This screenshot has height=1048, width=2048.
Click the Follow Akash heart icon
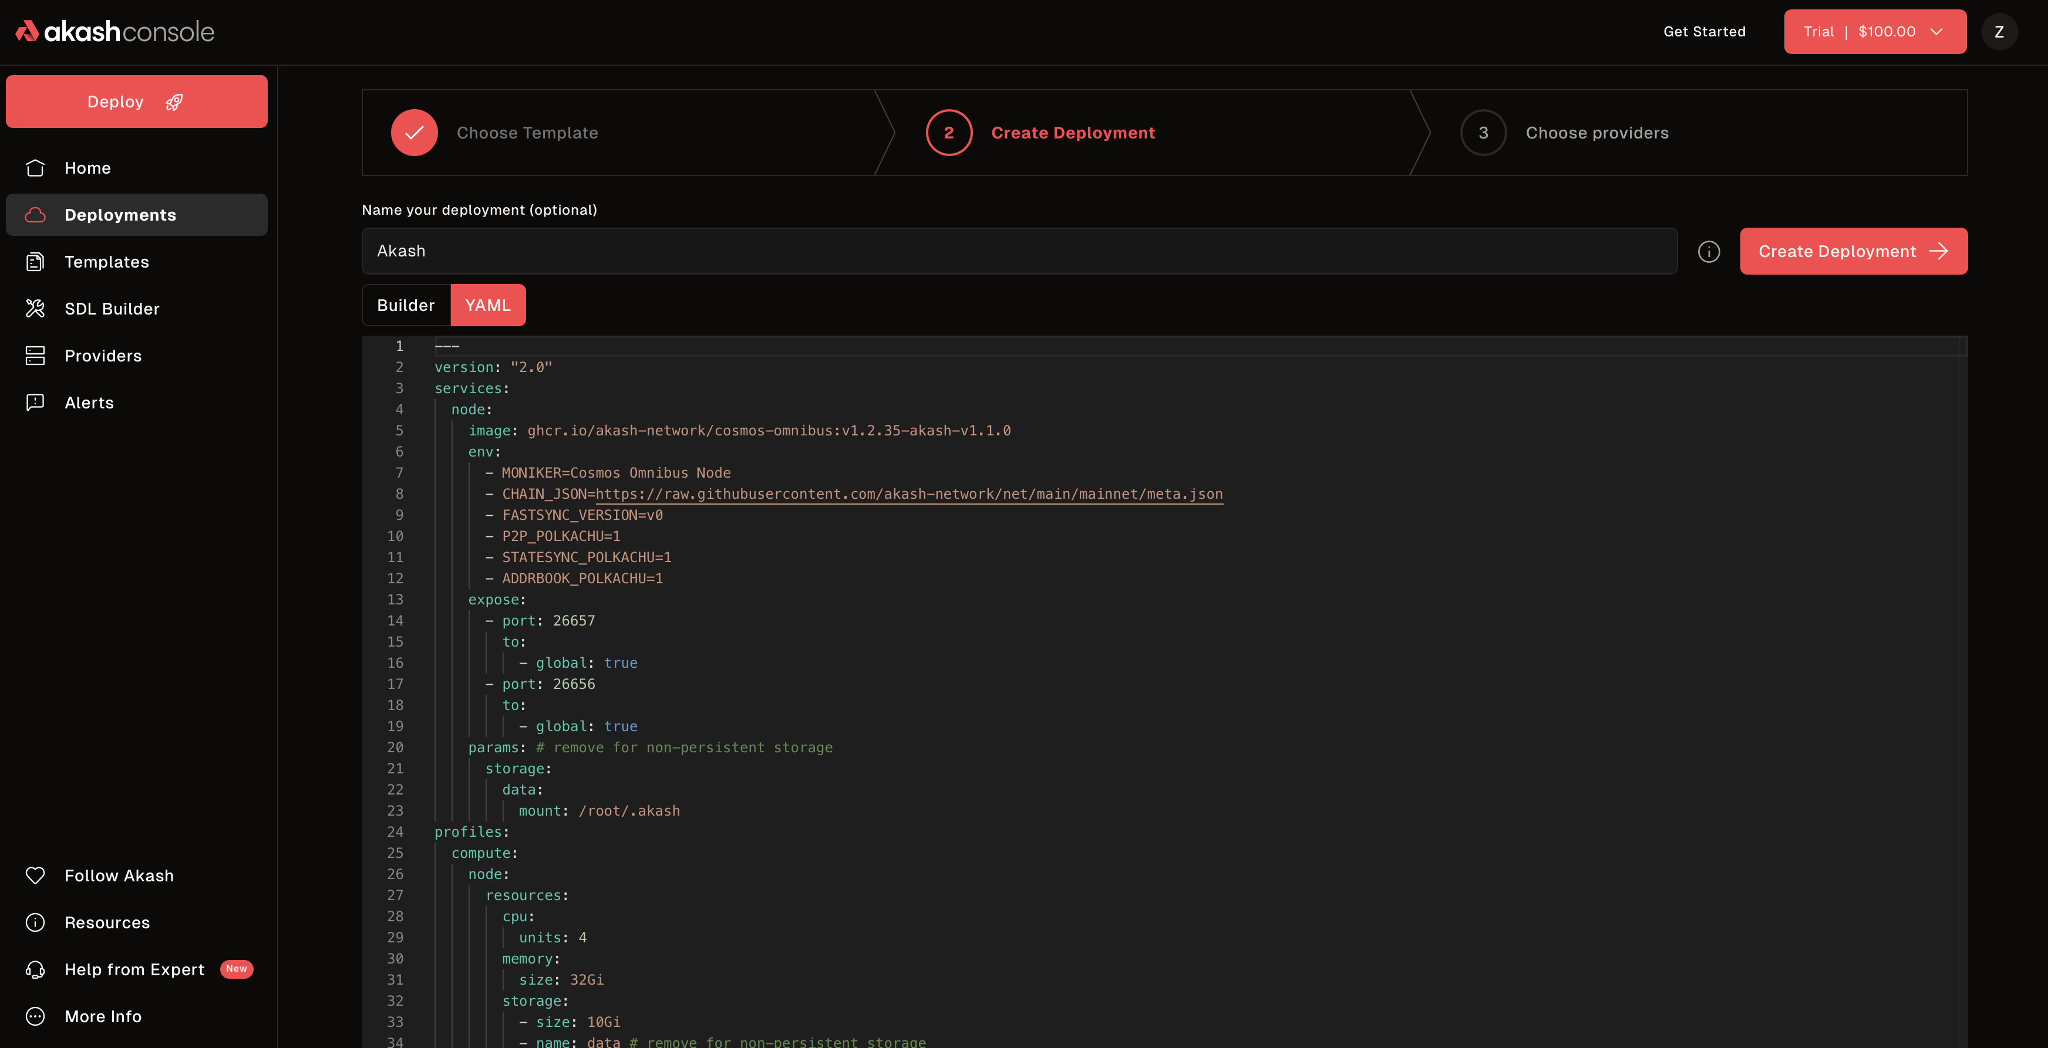point(36,875)
